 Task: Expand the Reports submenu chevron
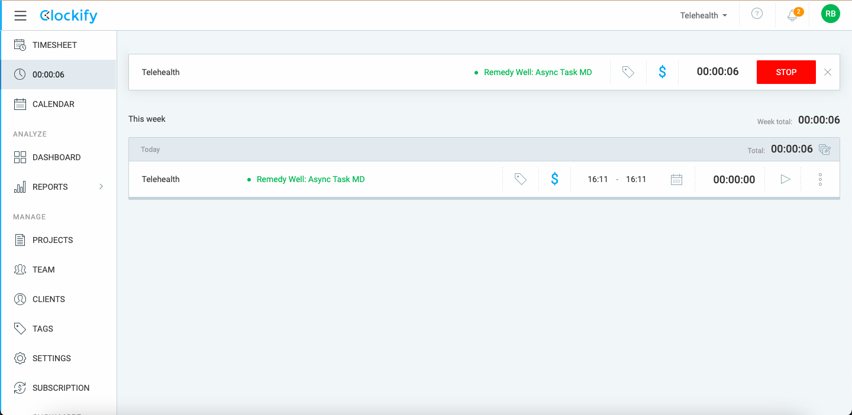click(101, 187)
